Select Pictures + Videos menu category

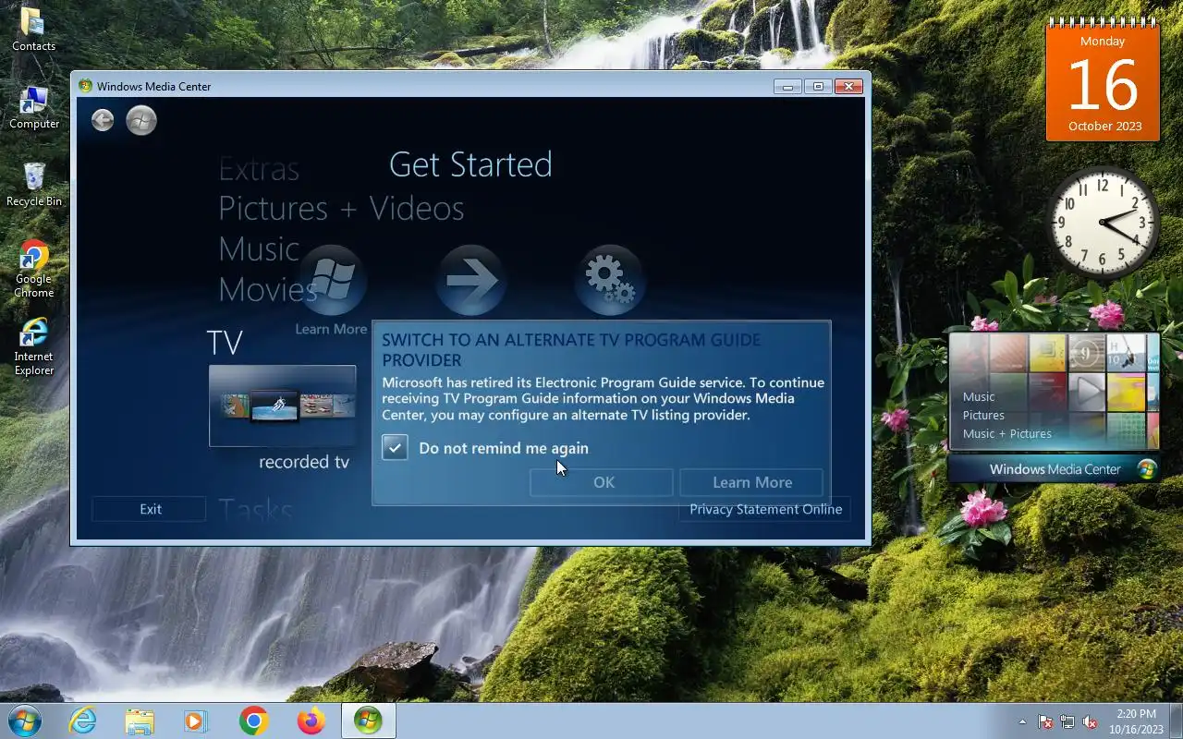(x=341, y=208)
